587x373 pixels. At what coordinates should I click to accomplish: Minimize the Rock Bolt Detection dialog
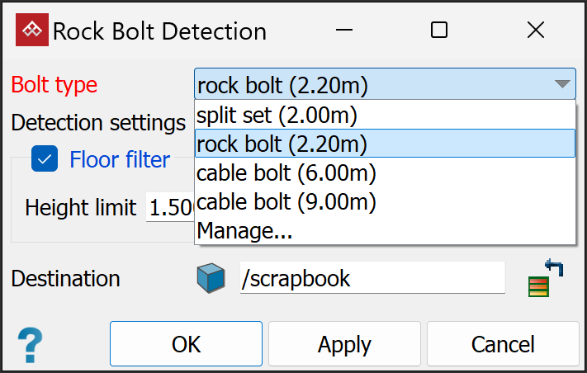click(344, 31)
